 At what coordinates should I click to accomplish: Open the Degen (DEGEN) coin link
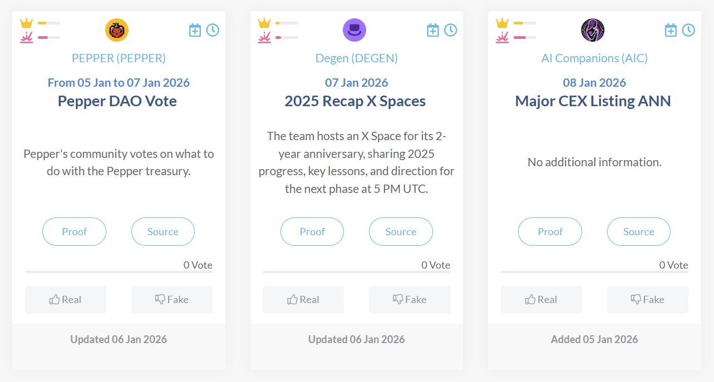pyautogui.click(x=357, y=58)
